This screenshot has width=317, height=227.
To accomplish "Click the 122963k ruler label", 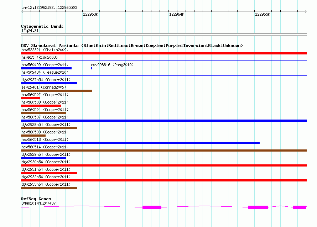I will (90, 14).
